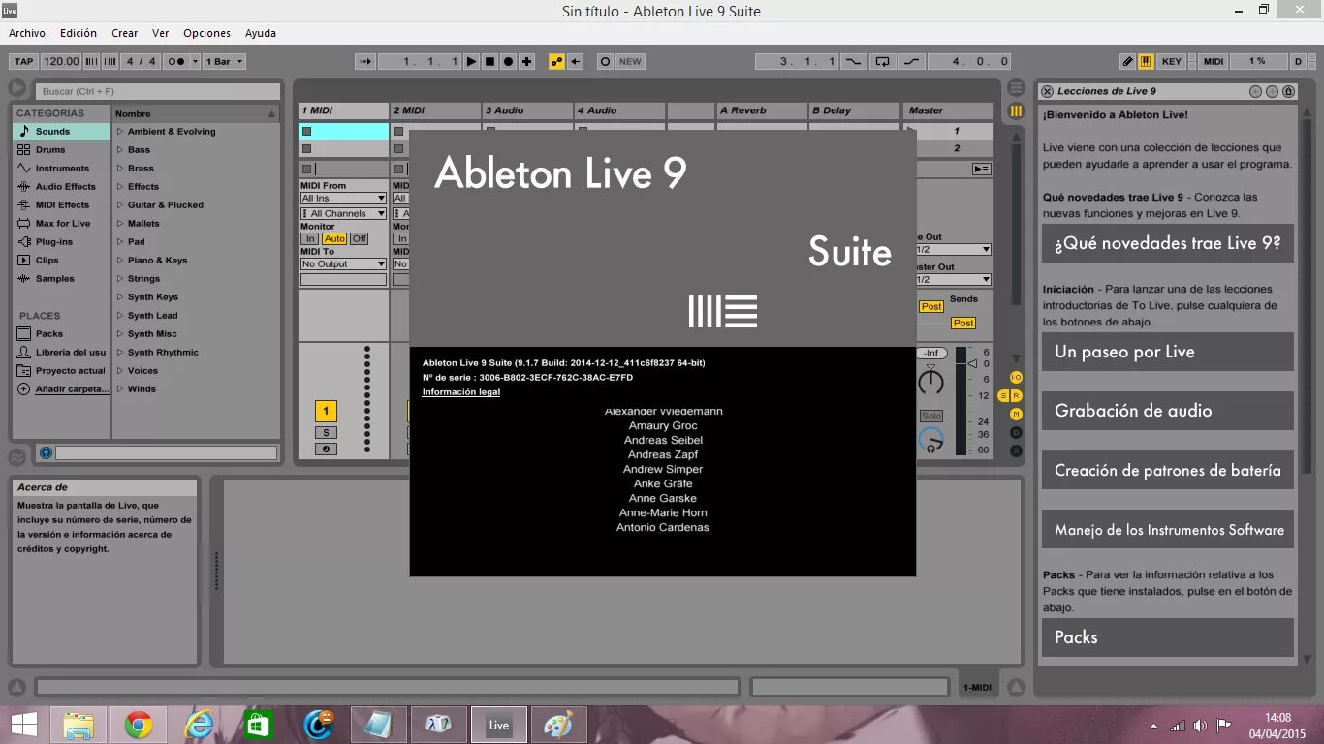
Task: Select the Drums category
Action: pyautogui.click(x=61, y=150)
